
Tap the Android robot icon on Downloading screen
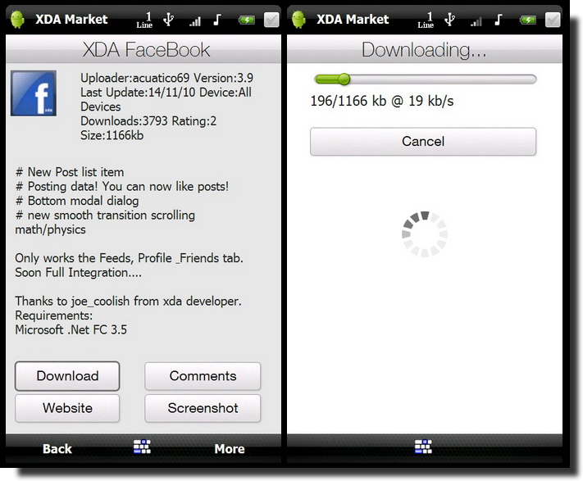pos(298,20)
